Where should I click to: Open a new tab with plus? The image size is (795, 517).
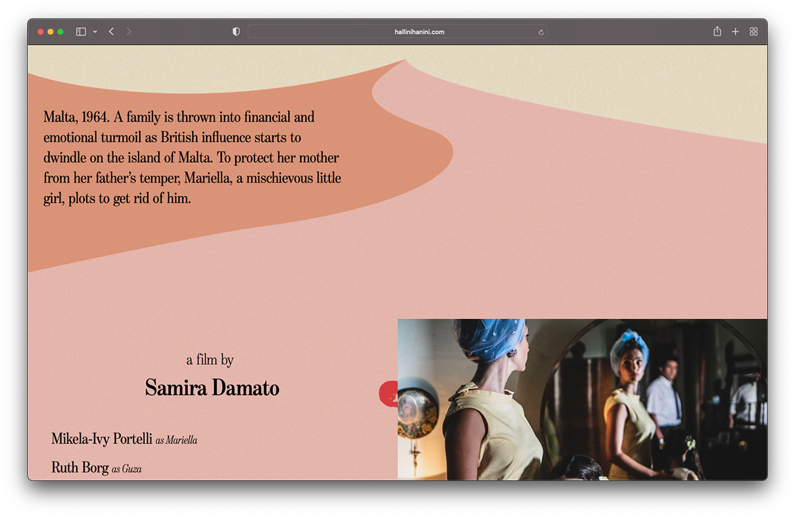[735, 32]
